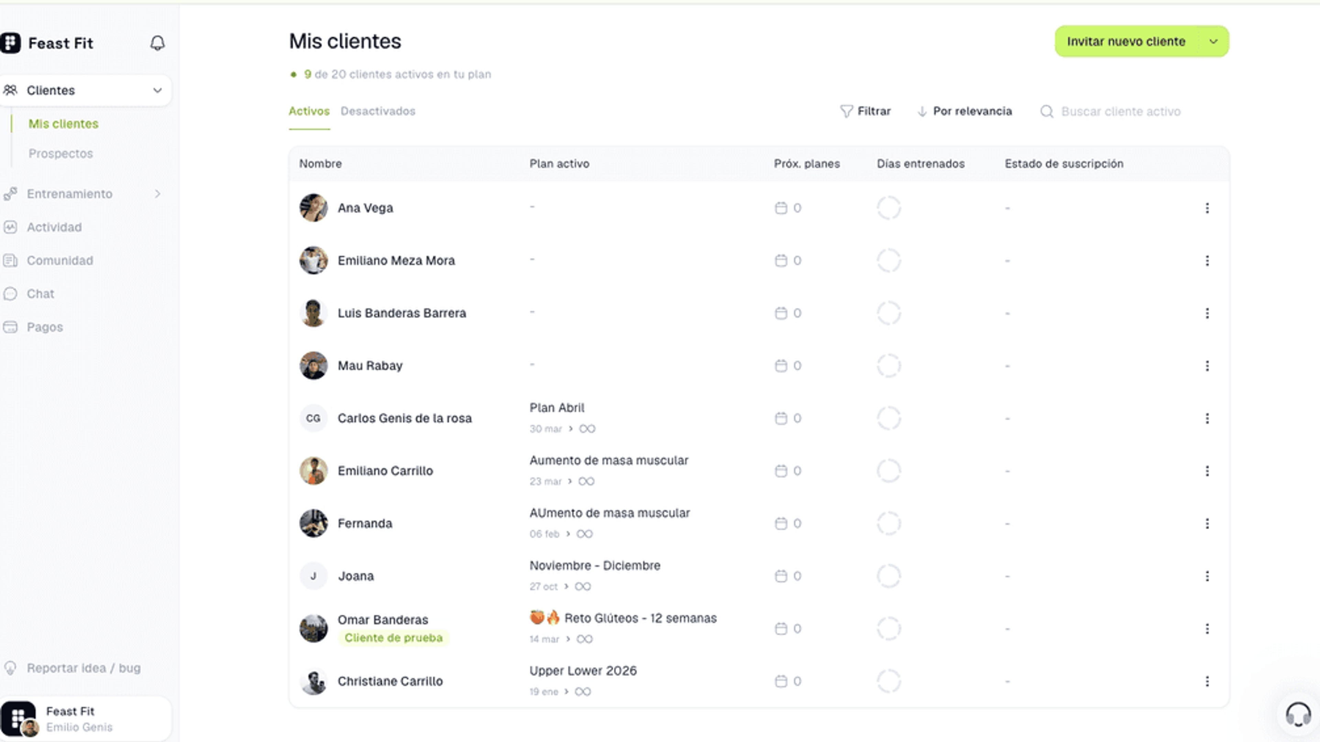Click the calendar icon in Ana Vega's row

tap(780, 208)
